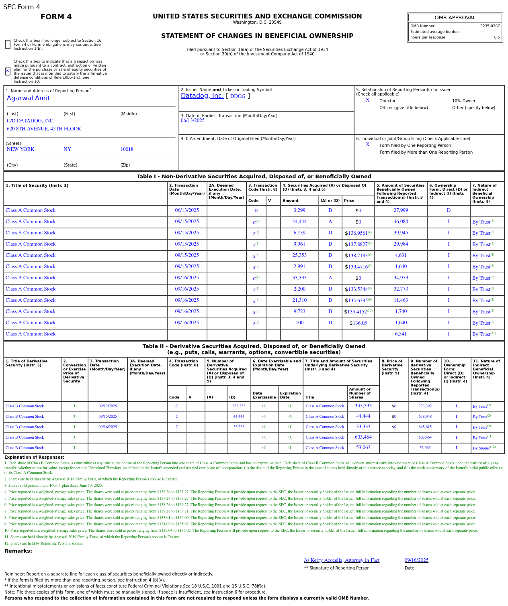Open the Agarwal Amit reporting person link

(x=28, y=98)
